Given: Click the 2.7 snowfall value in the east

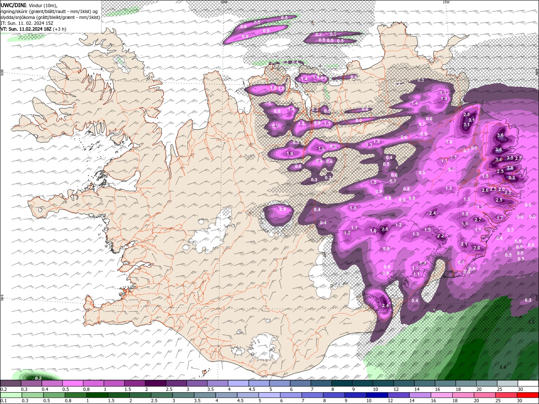Looking at the screenshot, I should [x=478, y=220].
